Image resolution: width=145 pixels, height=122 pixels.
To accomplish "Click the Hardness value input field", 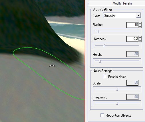I will pos(132,39).
